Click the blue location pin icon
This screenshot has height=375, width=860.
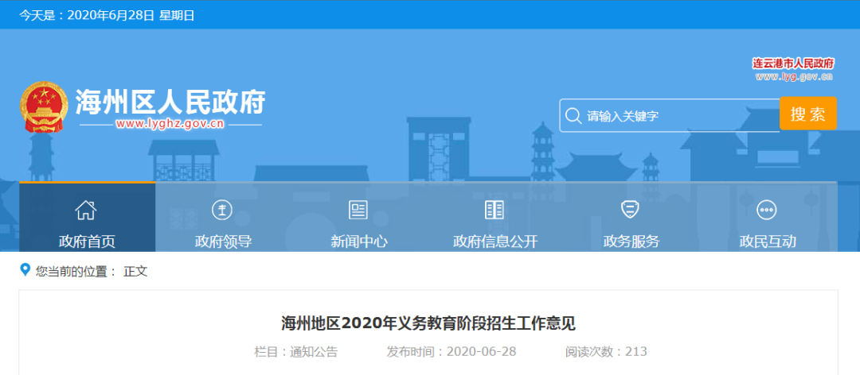tap(25, 270)
